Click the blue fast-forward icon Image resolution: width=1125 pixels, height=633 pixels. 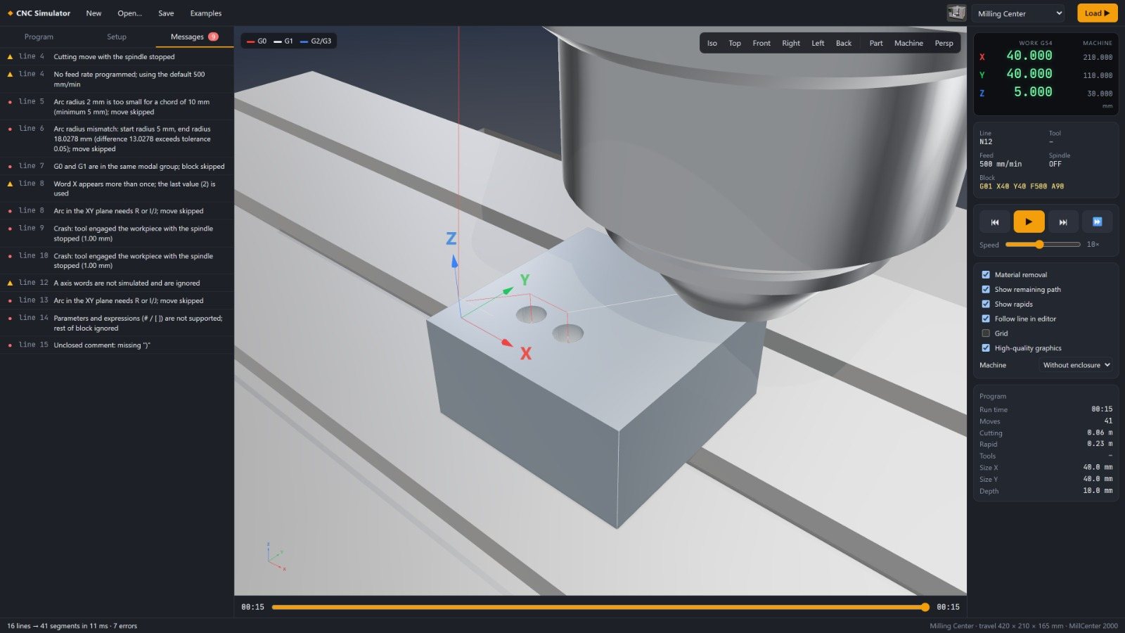(x=1097, y=222)
